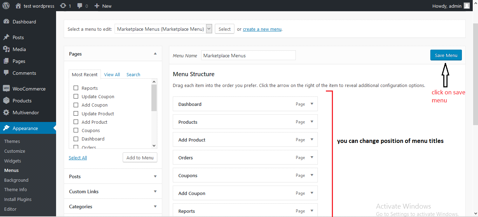
Task: Open Widgets in Appearance submenu
Action: click(13, 161)
